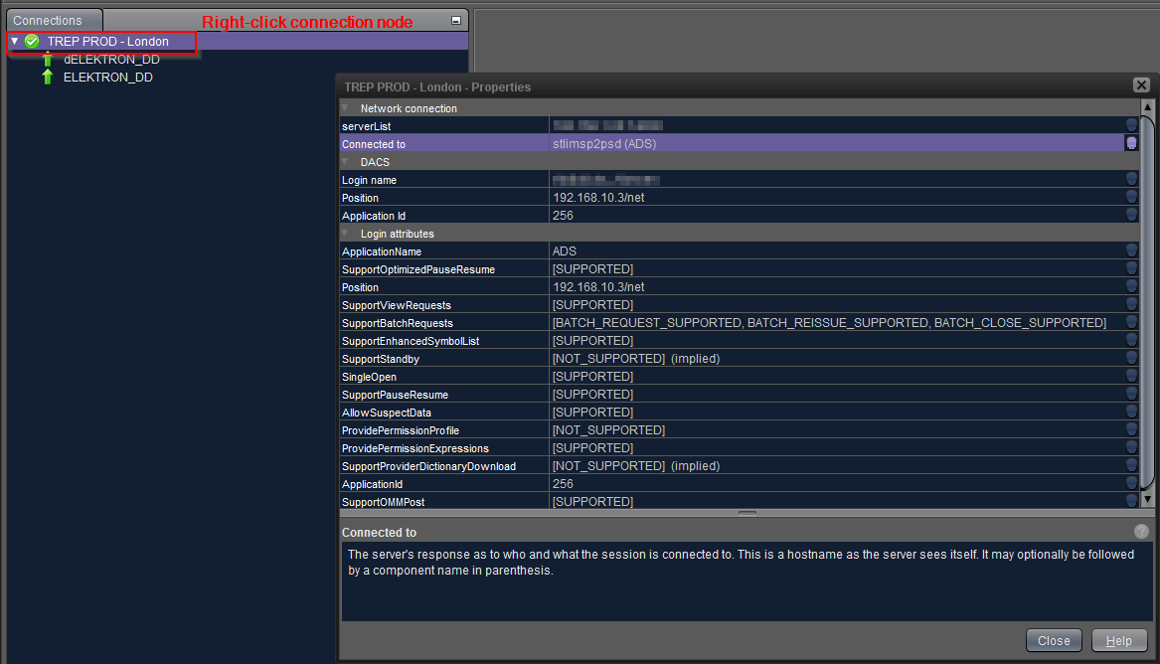Click the 'Application Id' value 256 under DACS
The height and width of the screenshot is (664, 1160).
coord(563,215)
